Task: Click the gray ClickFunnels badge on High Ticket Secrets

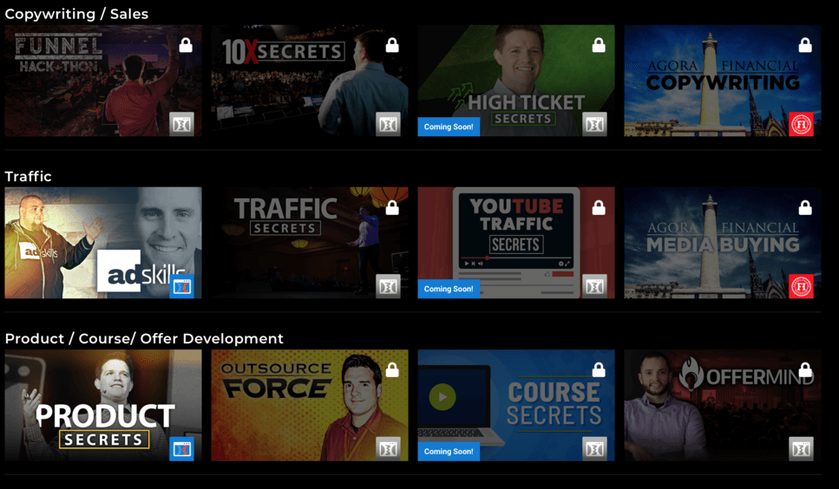Action: click(594, 125)
